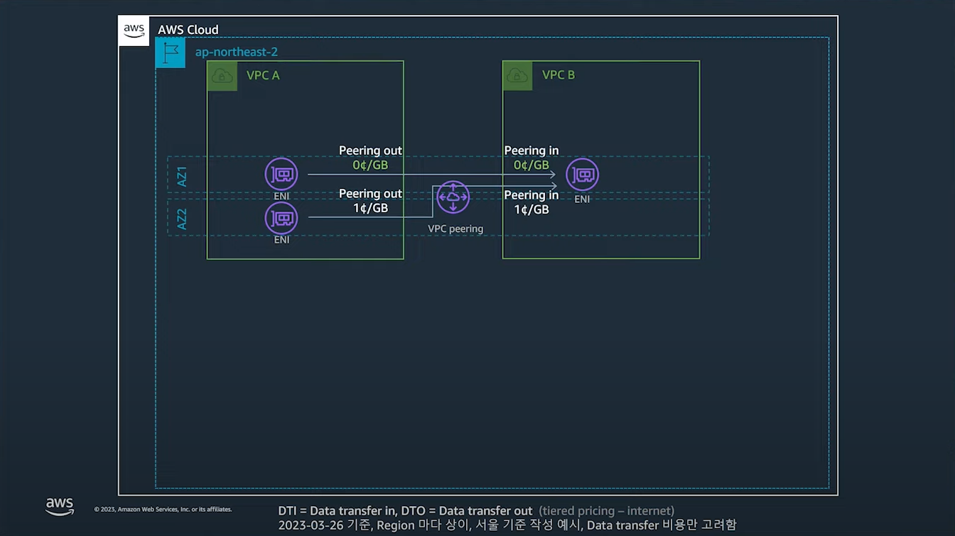Click the 'AWS Cloud' title text
Screen dimensions: 955x536
coord(188,30)
